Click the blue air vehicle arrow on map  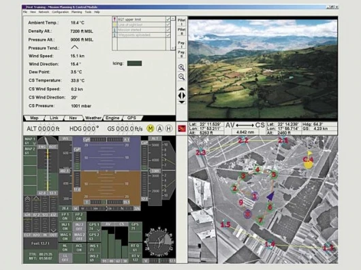[x=270, y=196]
